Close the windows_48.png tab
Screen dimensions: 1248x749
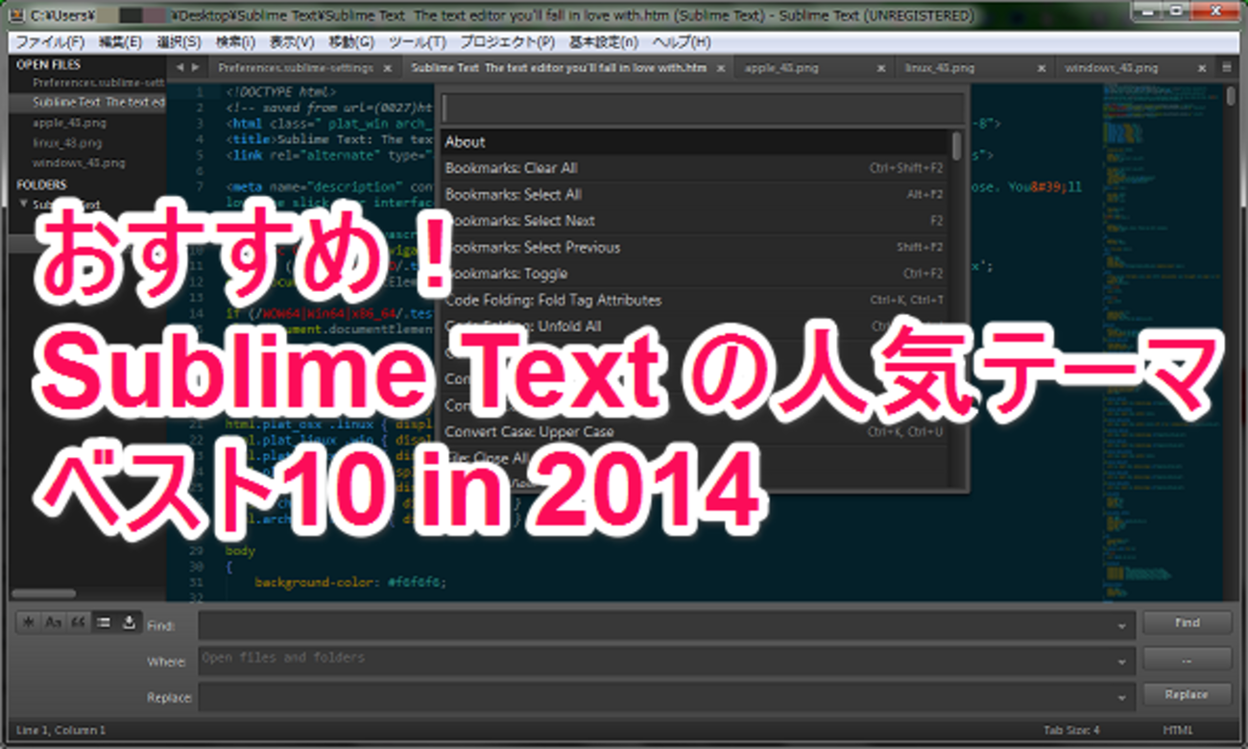pos(1201,68)
